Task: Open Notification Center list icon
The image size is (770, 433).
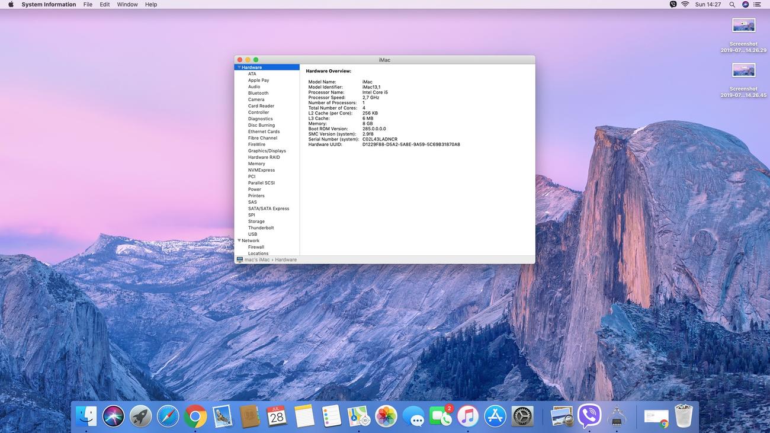Action: tap(757, 4)
